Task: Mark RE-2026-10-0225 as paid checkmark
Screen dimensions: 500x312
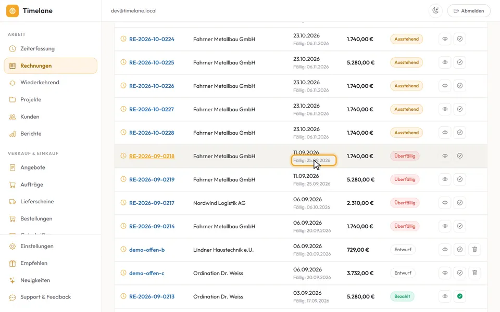Action: [460, 62]
